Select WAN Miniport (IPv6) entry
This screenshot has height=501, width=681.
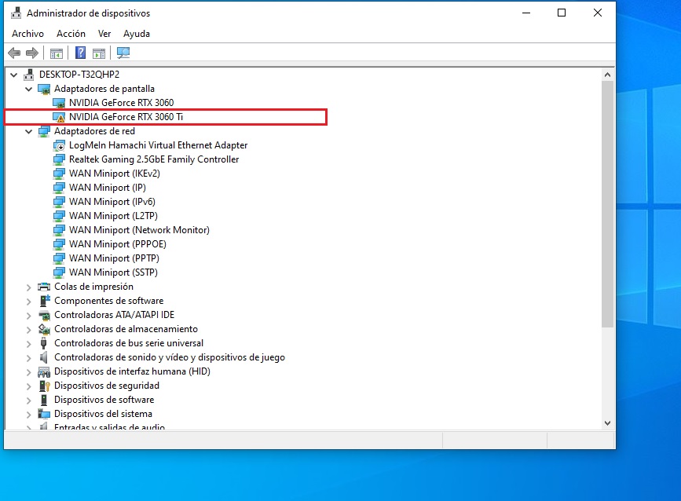click(x=112, y=202)
